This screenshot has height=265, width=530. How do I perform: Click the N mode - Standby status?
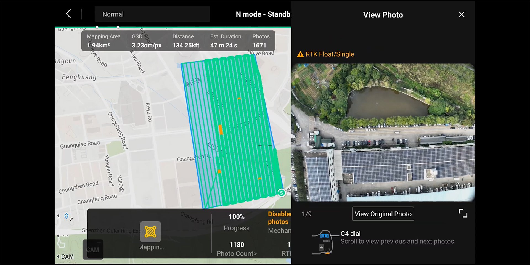click(264, 14)
